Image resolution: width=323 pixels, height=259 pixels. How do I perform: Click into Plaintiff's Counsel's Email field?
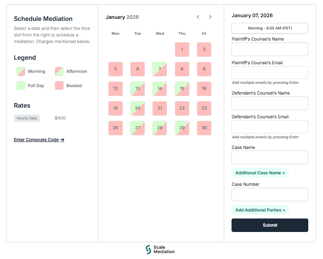pyautogui.click(x=270, y=73)
